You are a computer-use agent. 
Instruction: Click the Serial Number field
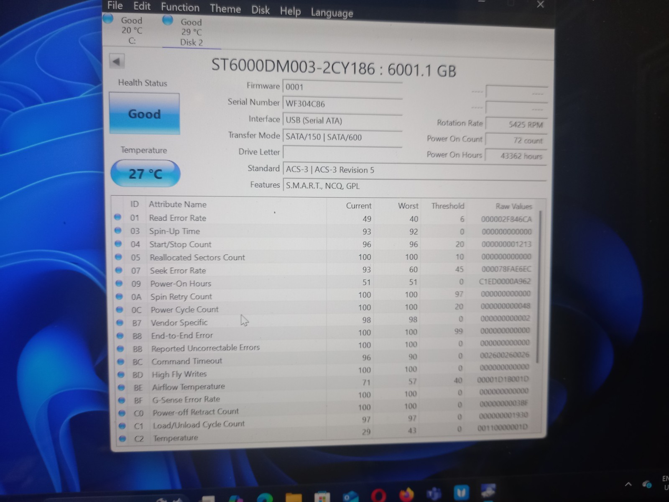pos(342,104)
